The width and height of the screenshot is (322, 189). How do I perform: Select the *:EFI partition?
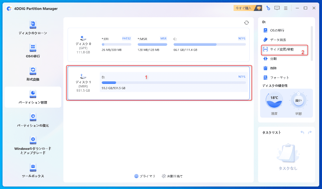[x=116, y=44]
